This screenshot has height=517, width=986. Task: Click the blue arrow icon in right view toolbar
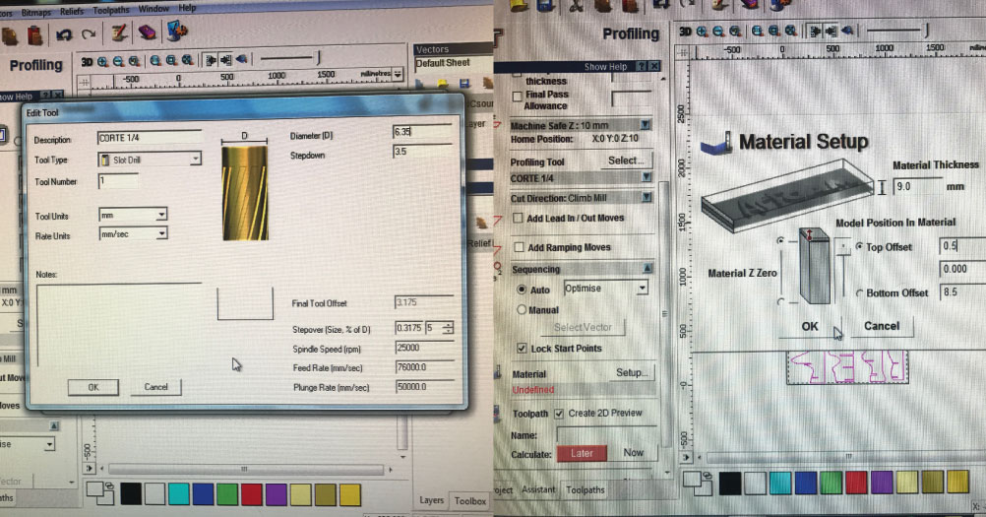(x=847, y=31)
